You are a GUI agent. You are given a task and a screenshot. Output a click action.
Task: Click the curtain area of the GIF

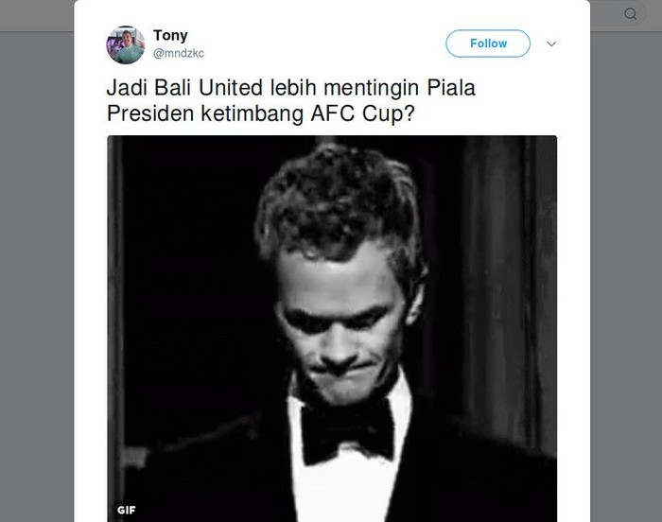coord(507,296)
